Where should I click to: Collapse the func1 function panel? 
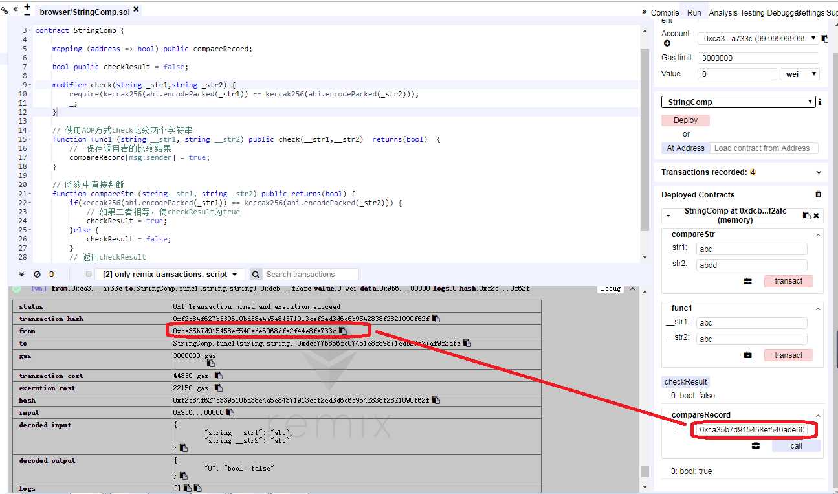[818, 309]
